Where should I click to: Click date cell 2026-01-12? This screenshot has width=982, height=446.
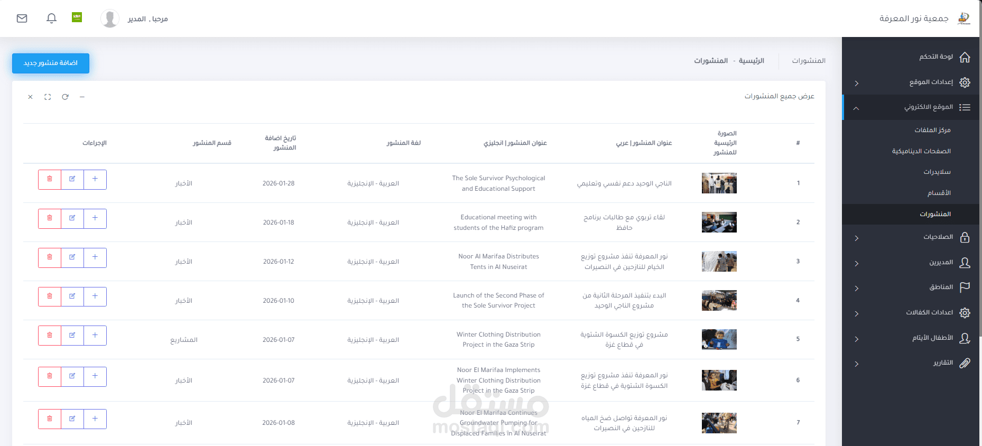click(279, 262)
